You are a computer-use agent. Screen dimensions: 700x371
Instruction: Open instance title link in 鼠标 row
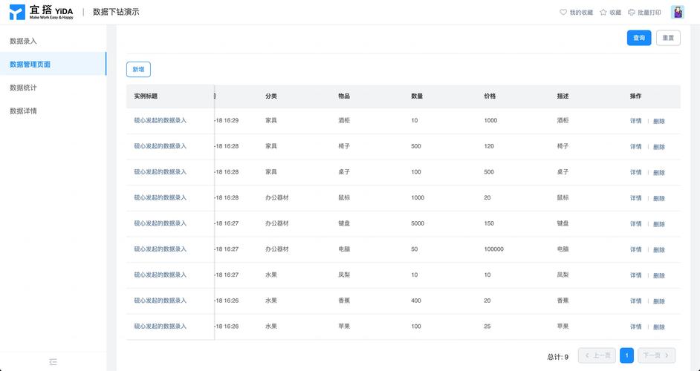[x=161, y=197]
